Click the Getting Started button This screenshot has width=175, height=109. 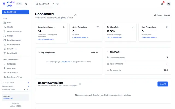pyautogui.click(x=162, y=15)
